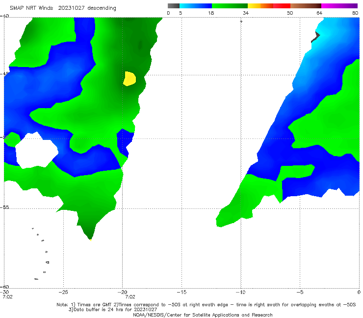Click the word "descending" in the title
Viewport: 363px width, 318px height.
tap(102, 8)
